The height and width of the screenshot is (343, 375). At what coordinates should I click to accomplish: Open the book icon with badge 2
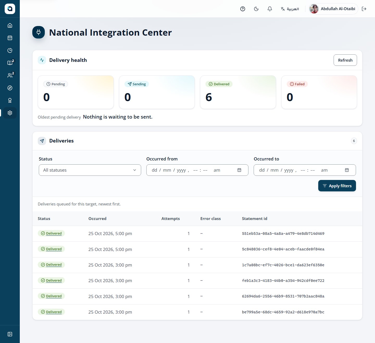[10, 63]
